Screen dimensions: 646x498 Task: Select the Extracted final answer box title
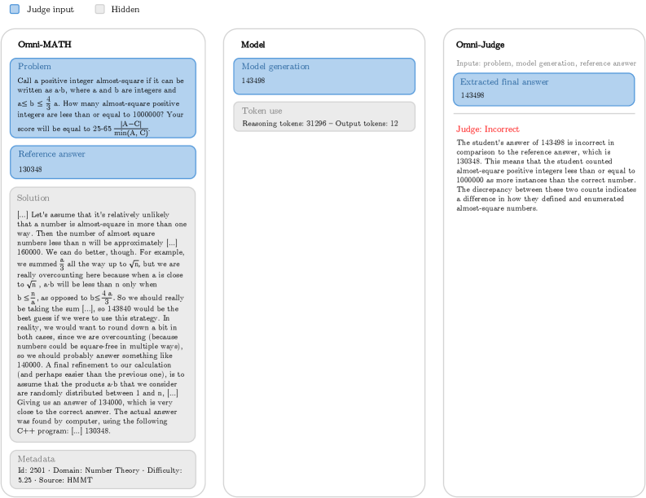[x=504, y=82]
